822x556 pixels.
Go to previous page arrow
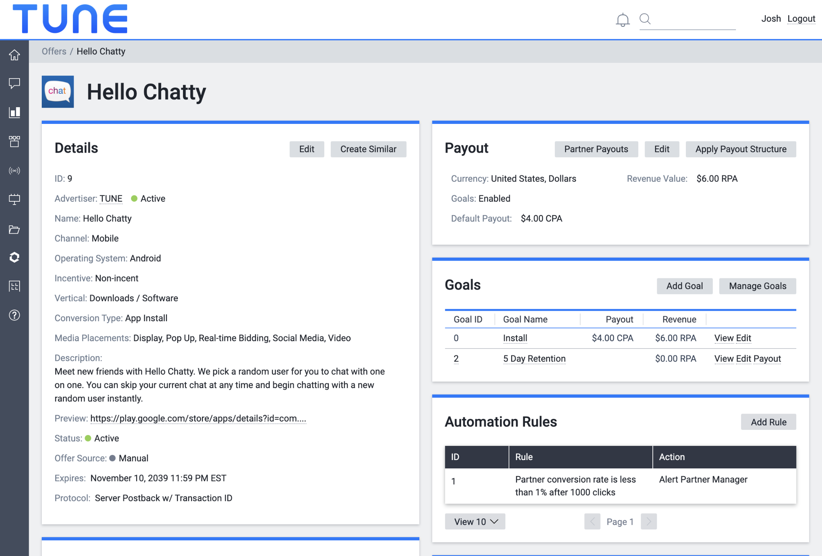592,521
